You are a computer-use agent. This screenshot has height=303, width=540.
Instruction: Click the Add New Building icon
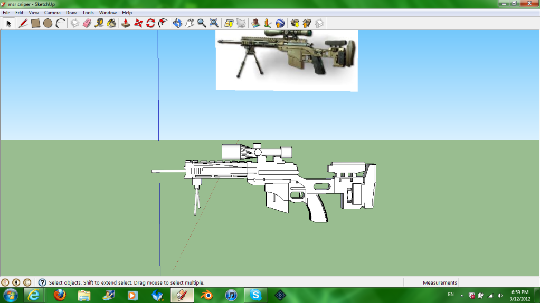(x=255, y=23)
